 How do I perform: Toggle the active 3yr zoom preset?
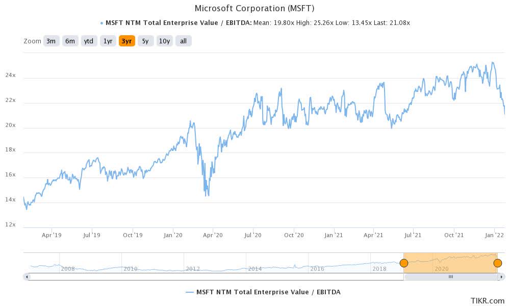click(x=126, y=41)
